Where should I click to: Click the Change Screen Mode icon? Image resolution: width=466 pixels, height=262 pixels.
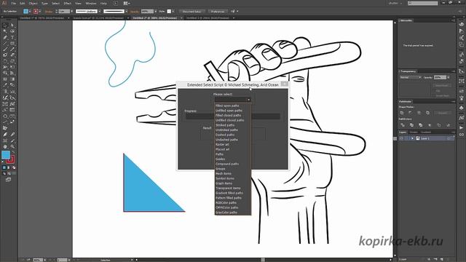click(x=8, y=180)
